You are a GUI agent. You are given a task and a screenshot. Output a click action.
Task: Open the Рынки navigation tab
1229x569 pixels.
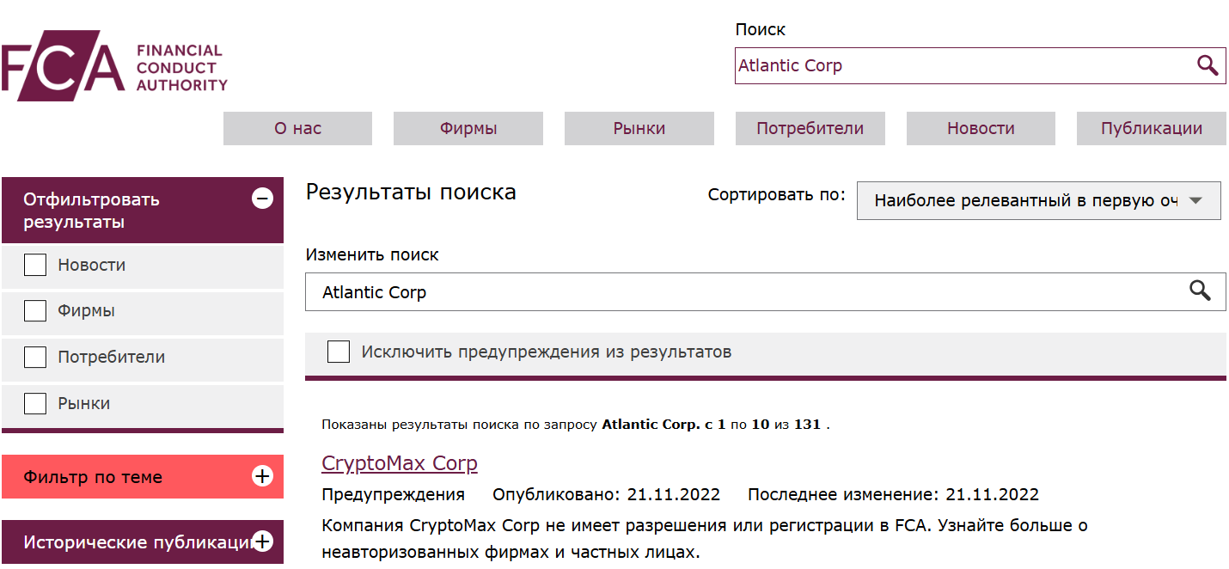639,128
